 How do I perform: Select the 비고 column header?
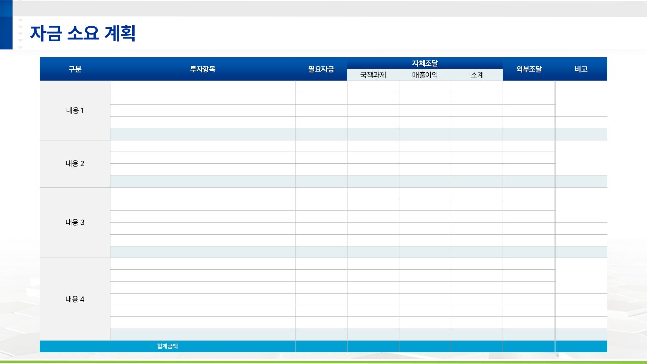click(581, 69)
